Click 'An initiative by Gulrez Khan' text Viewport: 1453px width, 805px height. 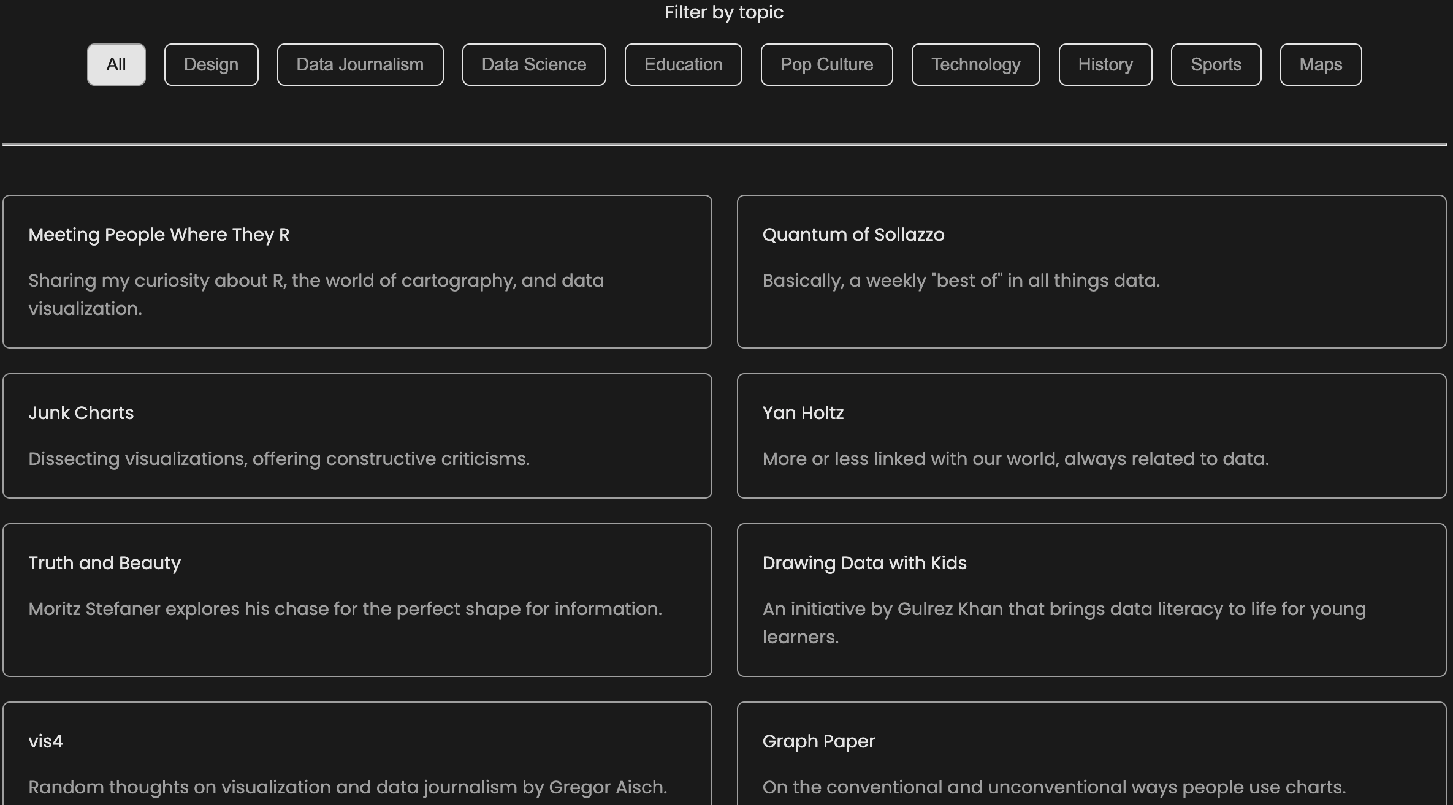click(x=1064, y=623)
